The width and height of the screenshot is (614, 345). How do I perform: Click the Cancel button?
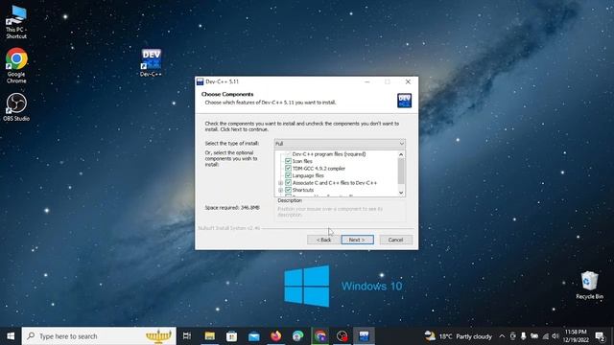click(x=395, y=240)
